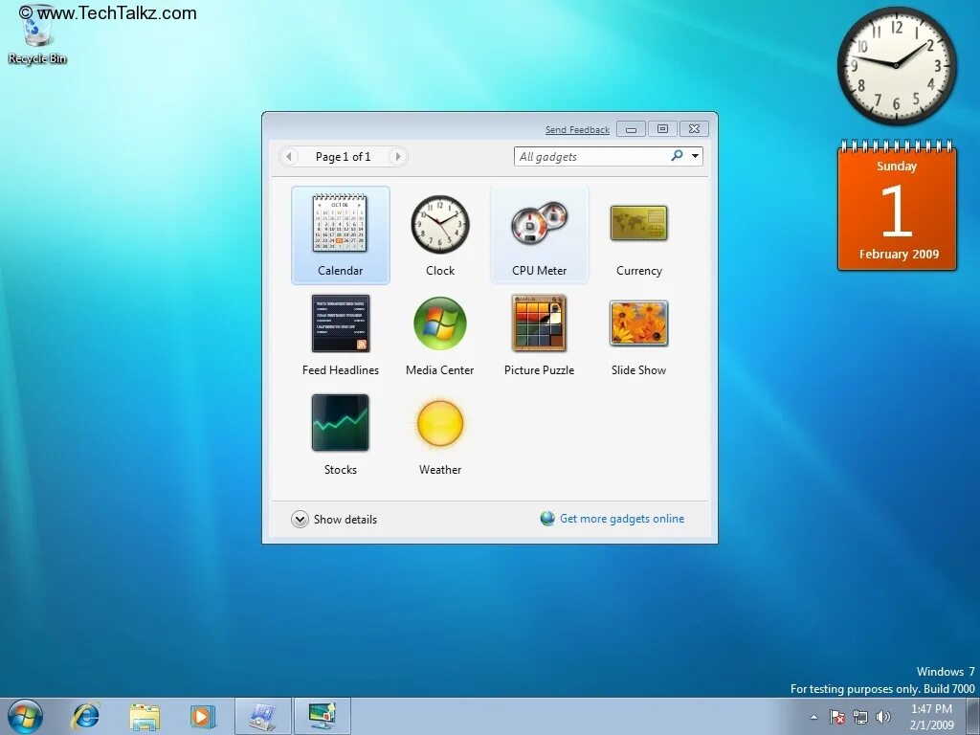Viewport: 980px width, 735px height.
Task: Minimize the gadget gallery window
Action: tap(632, 129)
